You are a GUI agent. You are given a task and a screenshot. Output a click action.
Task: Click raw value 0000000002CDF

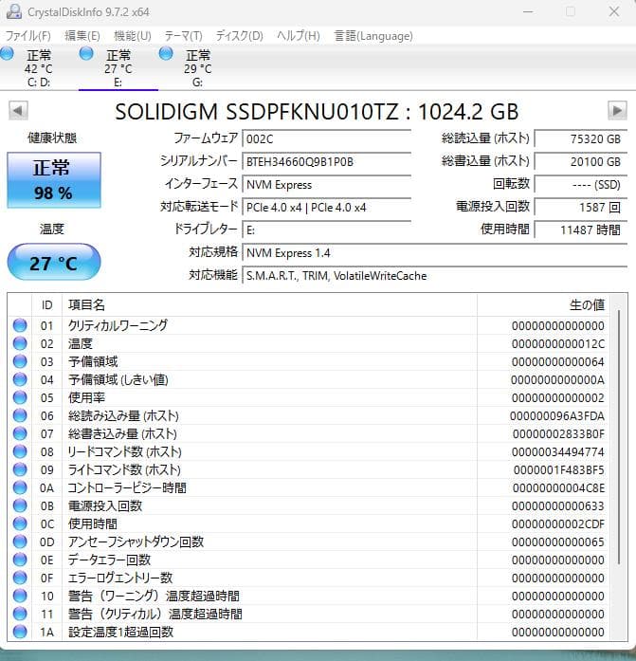[558, 524]
